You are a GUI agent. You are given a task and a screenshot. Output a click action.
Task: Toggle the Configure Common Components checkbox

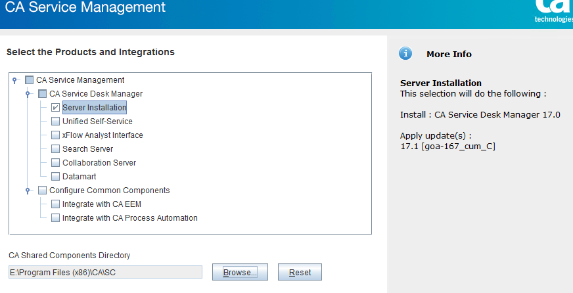pos(43,191)
